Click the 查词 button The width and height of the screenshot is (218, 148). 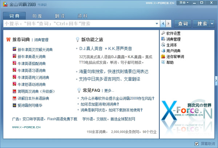183,23
